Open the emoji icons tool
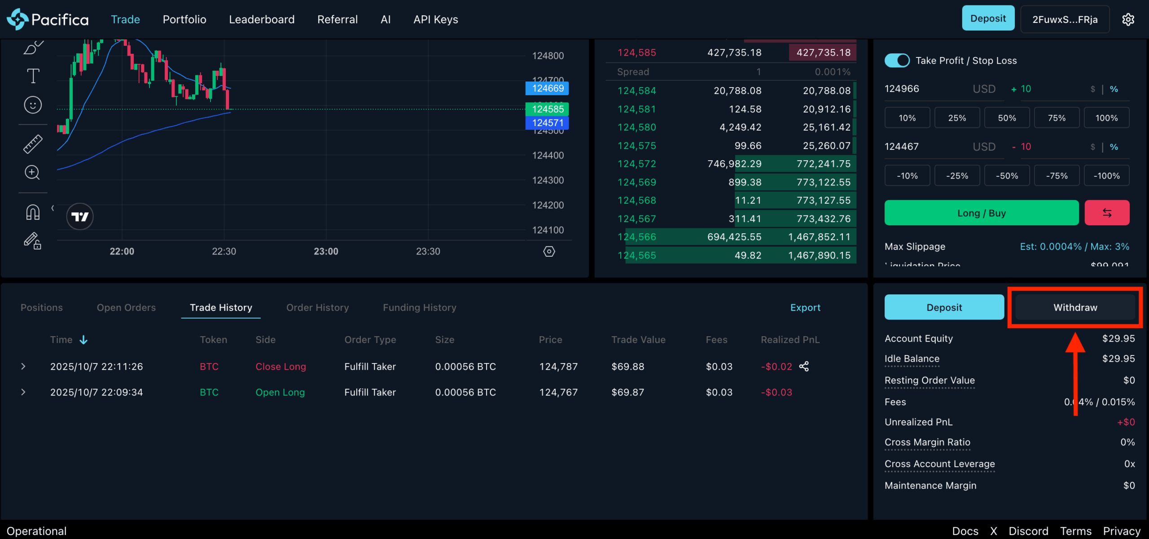 (33, 105)
